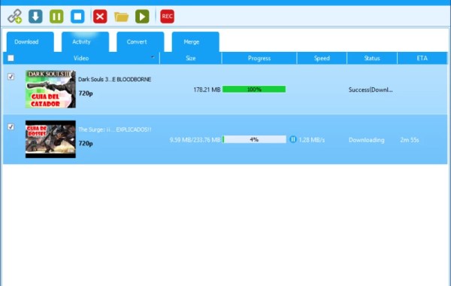
Task: Sort by the Progress column header
Action: click(259, 58)
